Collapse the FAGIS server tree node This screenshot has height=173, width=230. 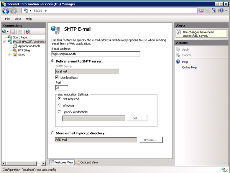click(5, 42)
